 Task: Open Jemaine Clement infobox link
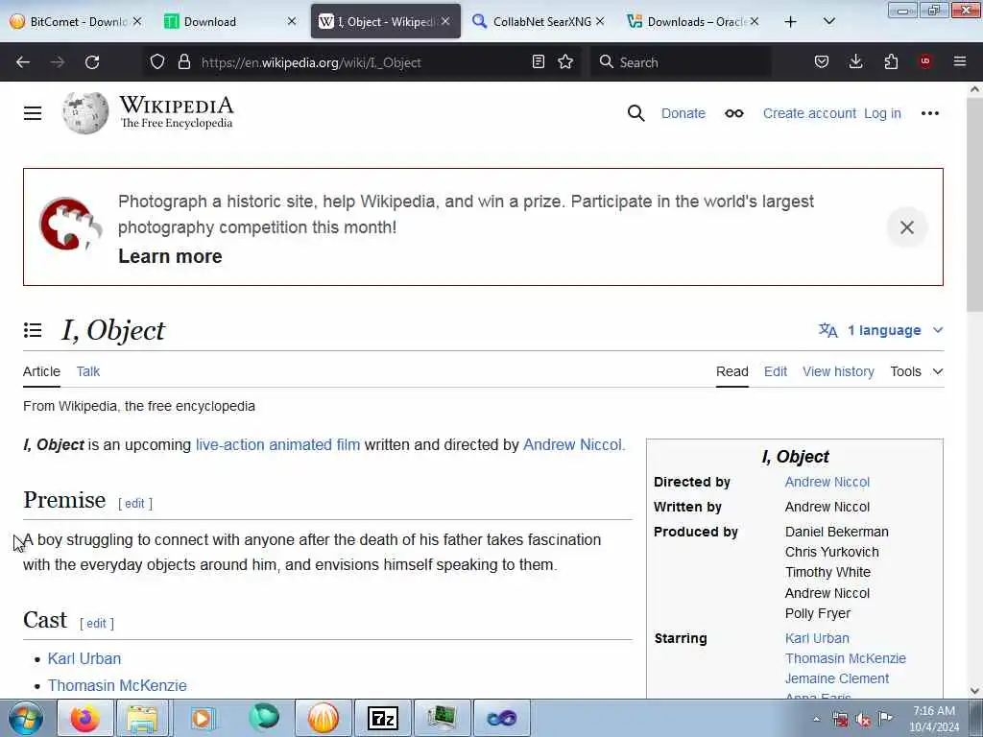pyautogui.click(x=837, y=678)
